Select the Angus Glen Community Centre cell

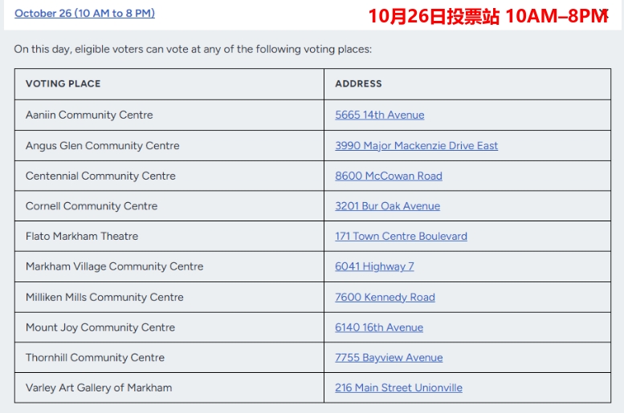[x=169, y=145]
